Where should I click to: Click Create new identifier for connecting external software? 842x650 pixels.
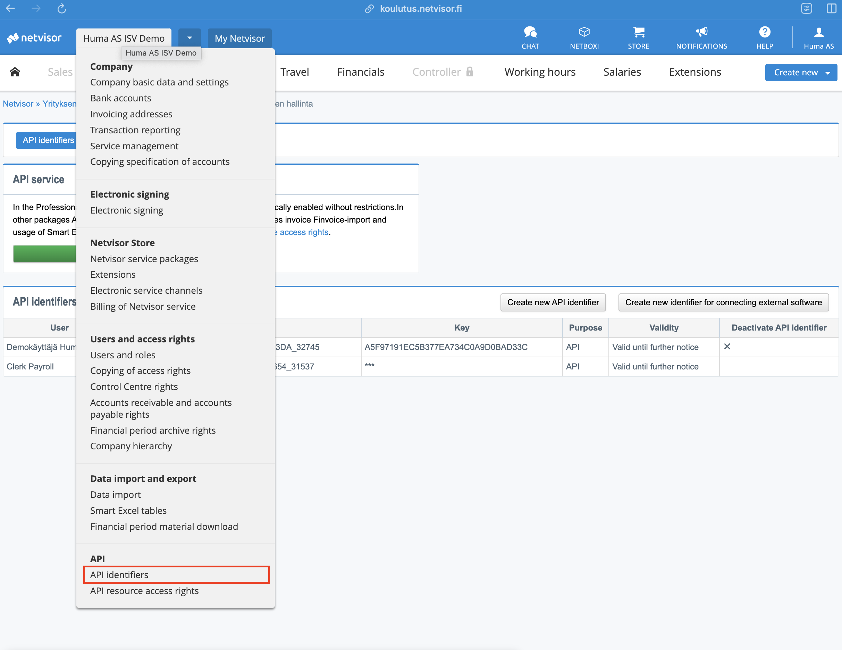[723, 302]
